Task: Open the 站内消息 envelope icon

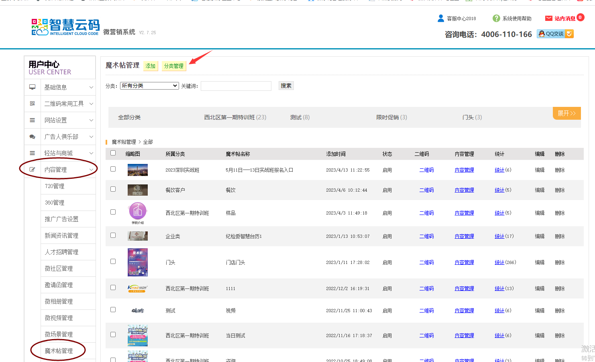Action: click(x=548, y=18)
